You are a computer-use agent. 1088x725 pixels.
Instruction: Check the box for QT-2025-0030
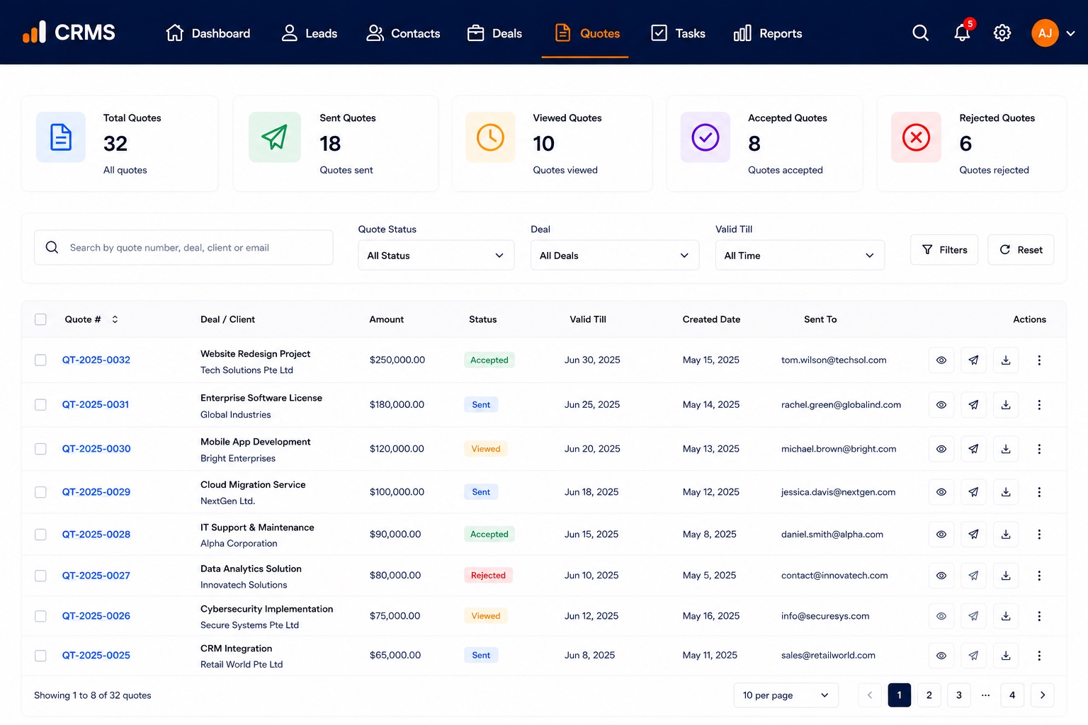40,449
